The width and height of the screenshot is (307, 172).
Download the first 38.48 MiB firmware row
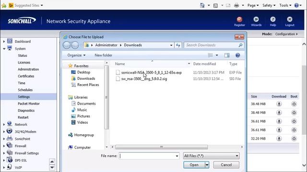point(279,104)
